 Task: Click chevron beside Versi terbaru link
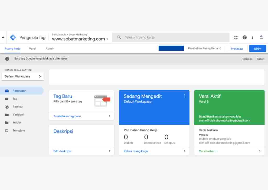[x=260, y=151]
